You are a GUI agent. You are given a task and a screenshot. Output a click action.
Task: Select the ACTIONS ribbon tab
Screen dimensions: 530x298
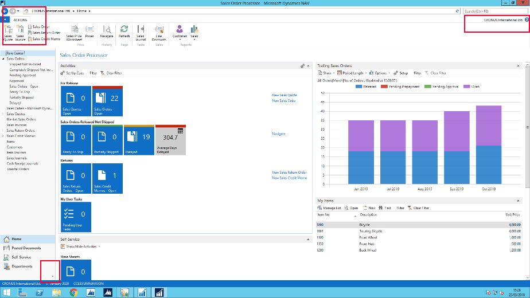point(20,19)
